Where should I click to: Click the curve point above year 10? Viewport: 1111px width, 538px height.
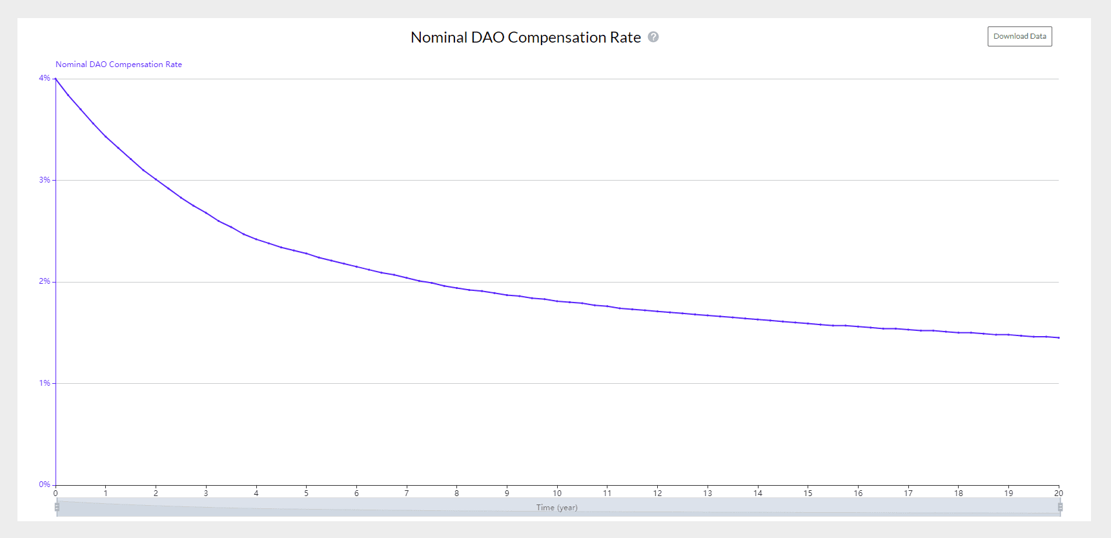click(557, 301)
